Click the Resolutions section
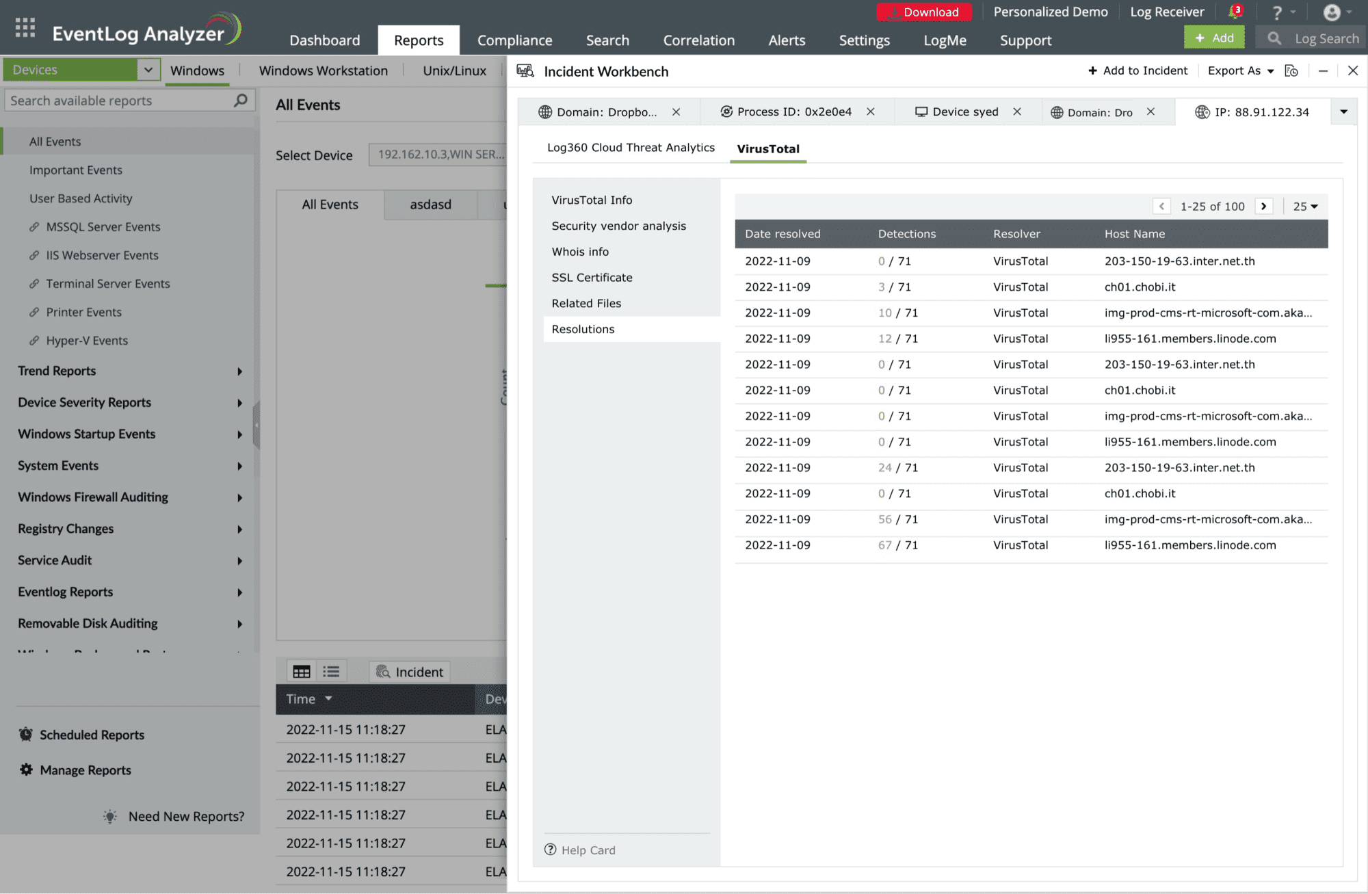Viewport: 1368px width, 894px height. pos(583,328)
